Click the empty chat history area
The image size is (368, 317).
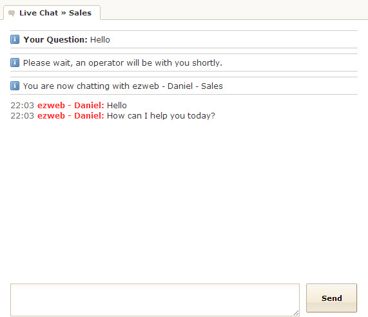(x=184, y=200)
